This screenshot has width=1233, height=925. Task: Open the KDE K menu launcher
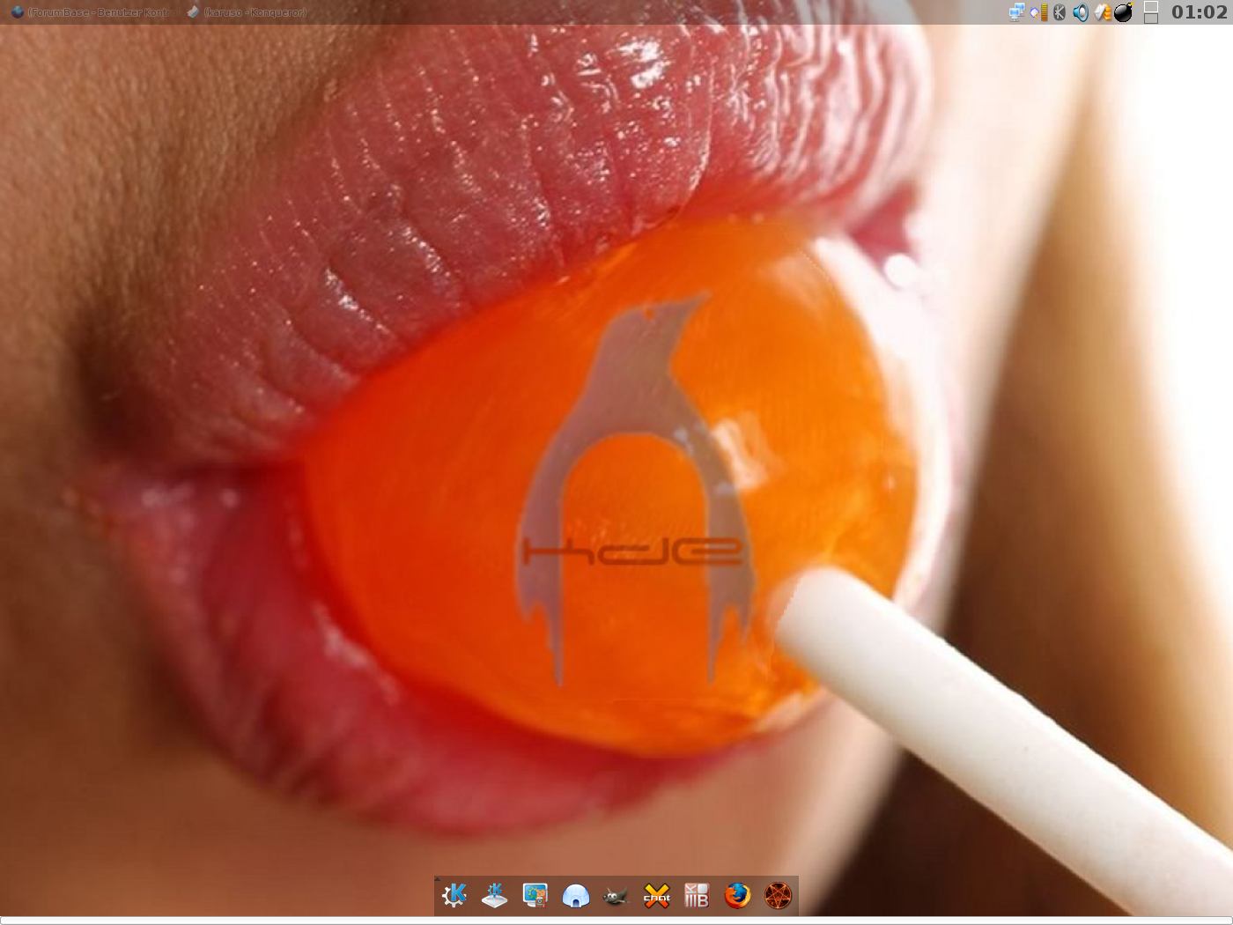click(x=454, y=896)
